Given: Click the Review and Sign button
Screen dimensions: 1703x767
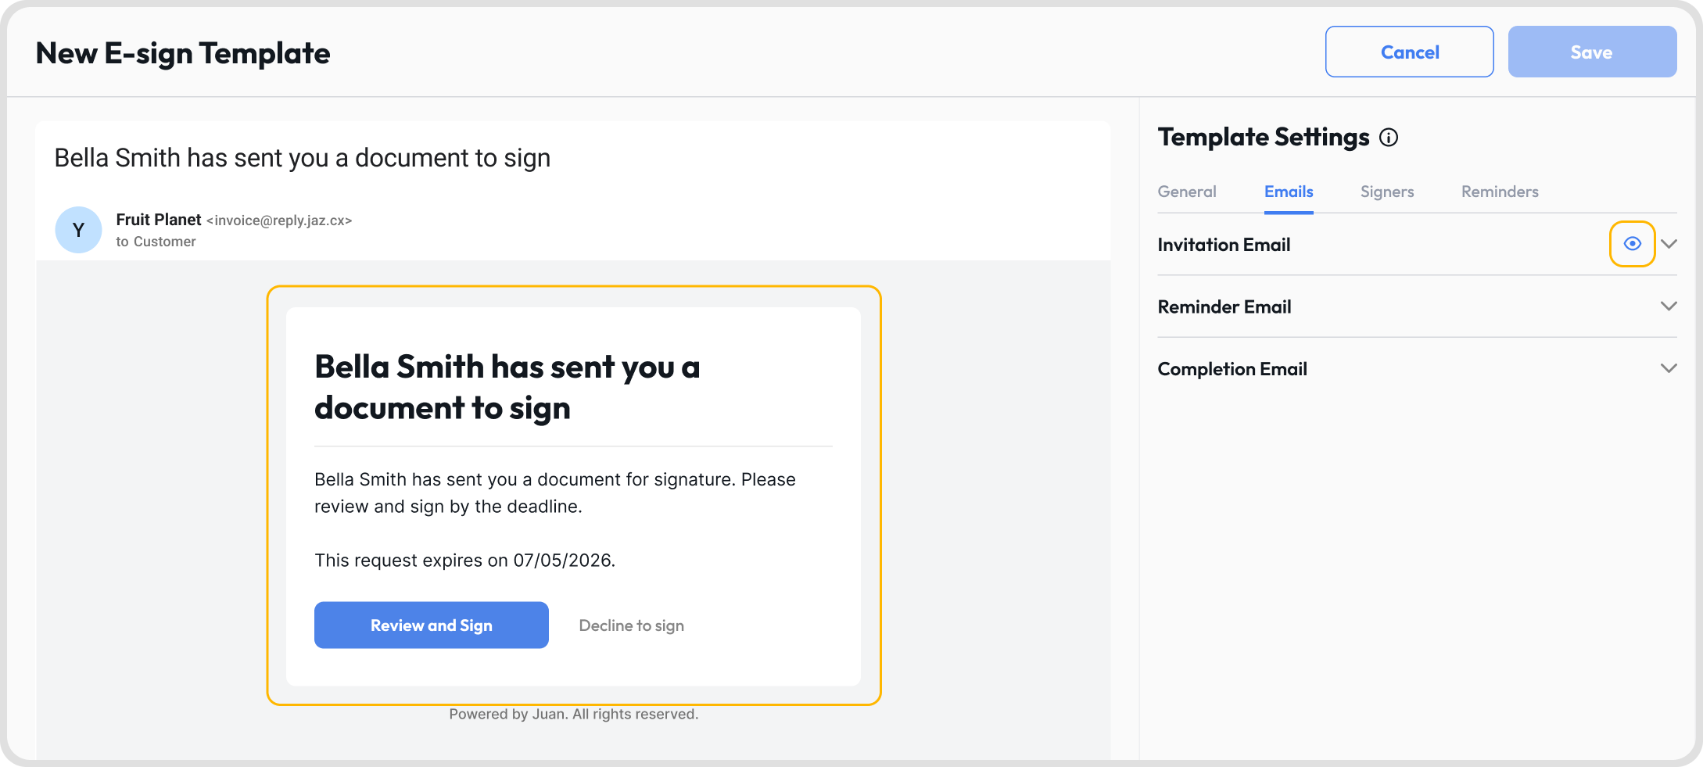Looking at the screenshot, I should pyautogui.click(x=432, y=625).
